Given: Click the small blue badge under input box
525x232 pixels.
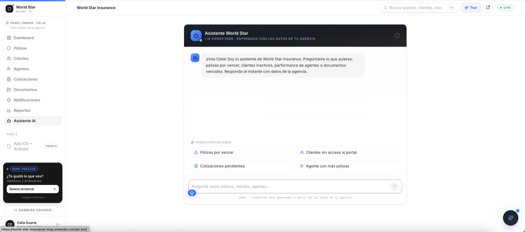Looking at the screenshot, I should [x=192, y=193].
